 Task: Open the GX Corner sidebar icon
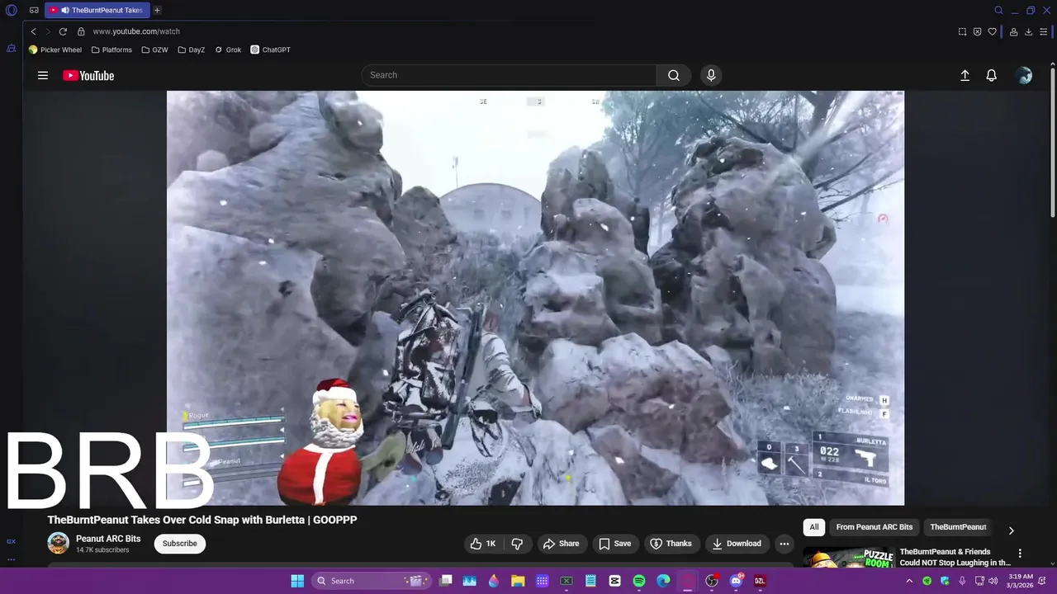coord(11,541)
